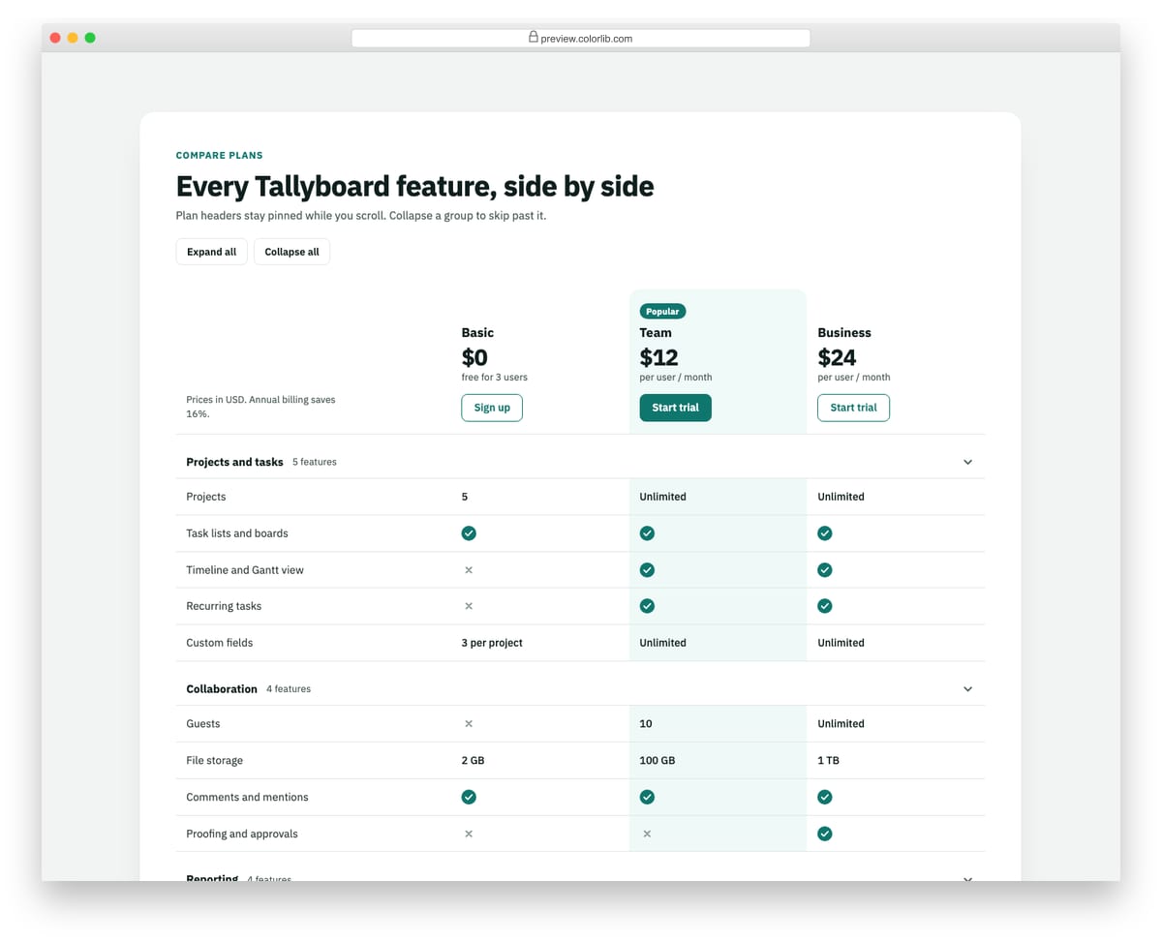Click the $24 Business price
Screen dimensions: 1162x941
tap(838, 357)
